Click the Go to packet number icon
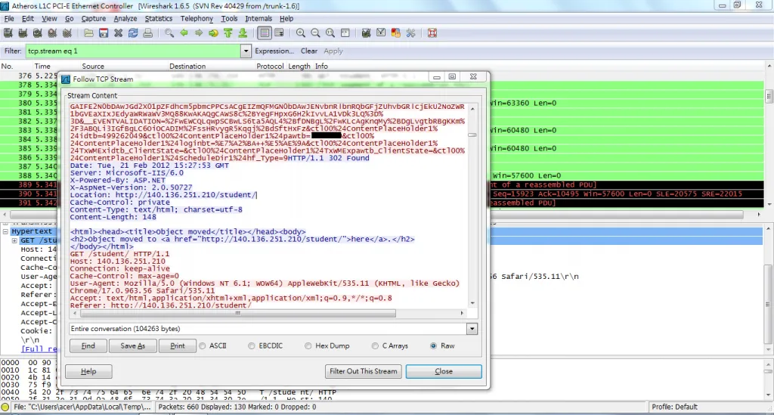The image size is (774, 415). (213, 33)
